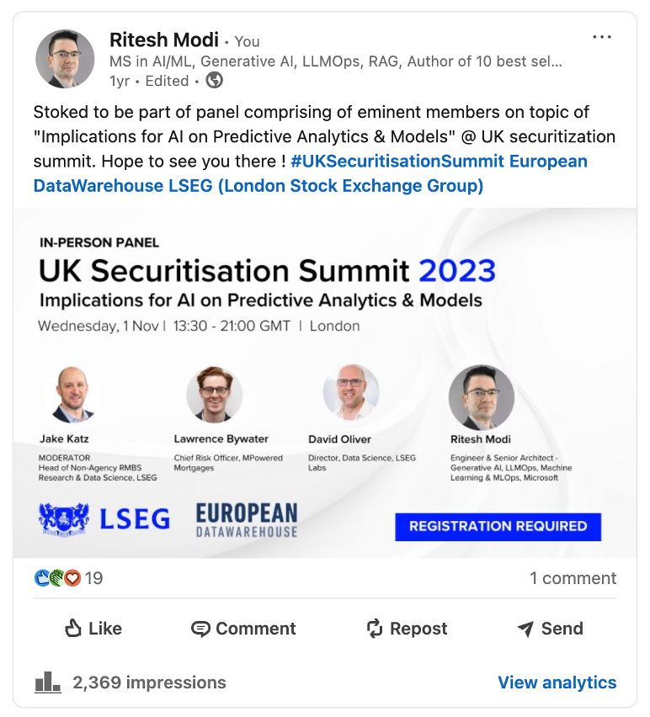Click the LSEG crest logo

point(64,518)
